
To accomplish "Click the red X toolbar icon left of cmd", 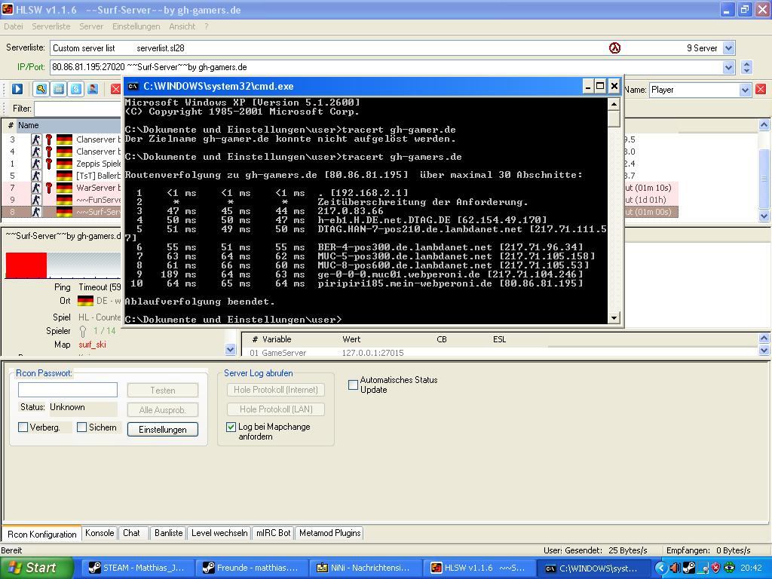I will tap(115, 89).
